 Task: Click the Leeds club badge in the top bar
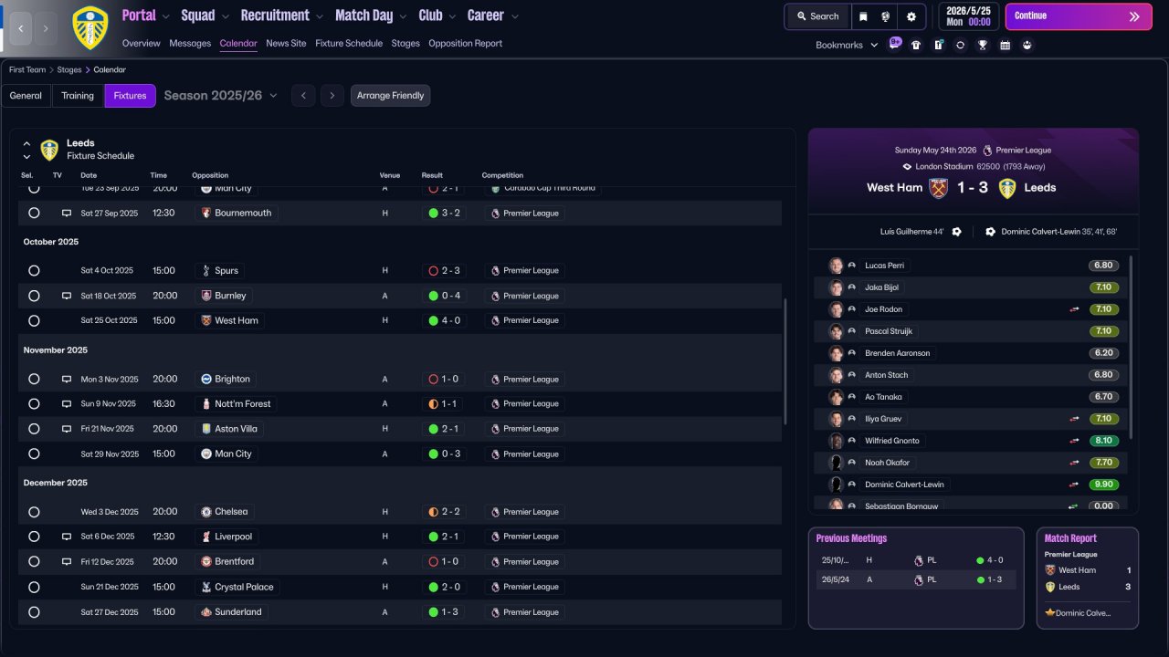(90, 27)
